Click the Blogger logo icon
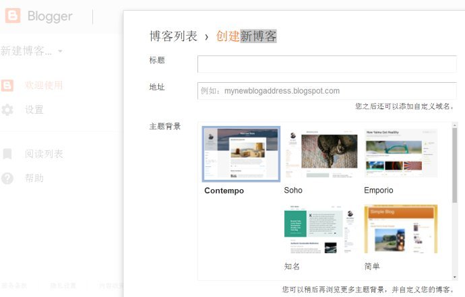 click(13, 15)
